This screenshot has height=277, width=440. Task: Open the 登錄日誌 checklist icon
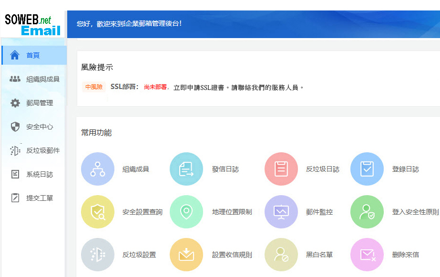(367, 169)
